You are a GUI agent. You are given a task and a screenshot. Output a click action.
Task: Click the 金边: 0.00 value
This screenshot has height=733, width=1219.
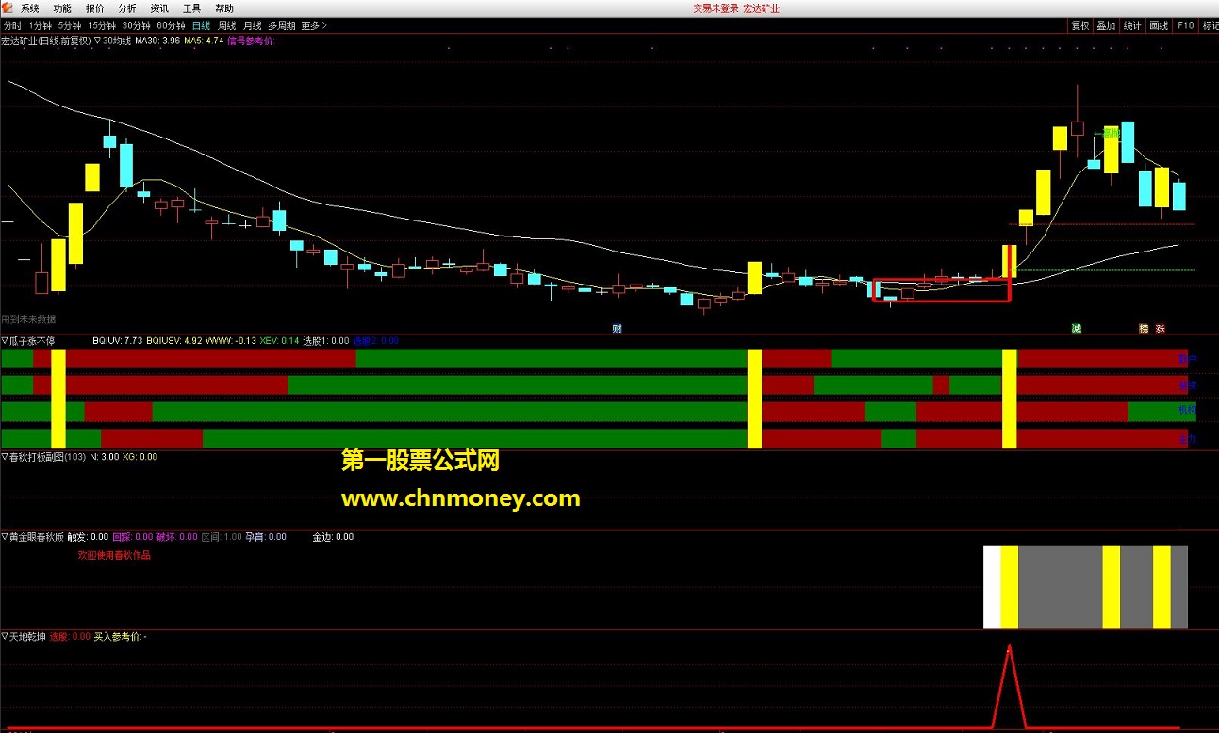click(333, 536)
